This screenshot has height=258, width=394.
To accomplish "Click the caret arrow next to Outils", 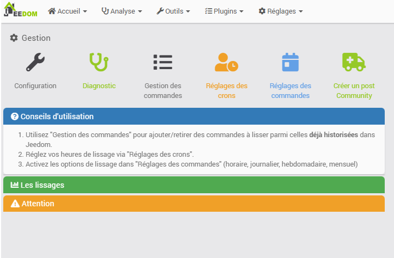I will pyautogui.click(x=188, y=11).
